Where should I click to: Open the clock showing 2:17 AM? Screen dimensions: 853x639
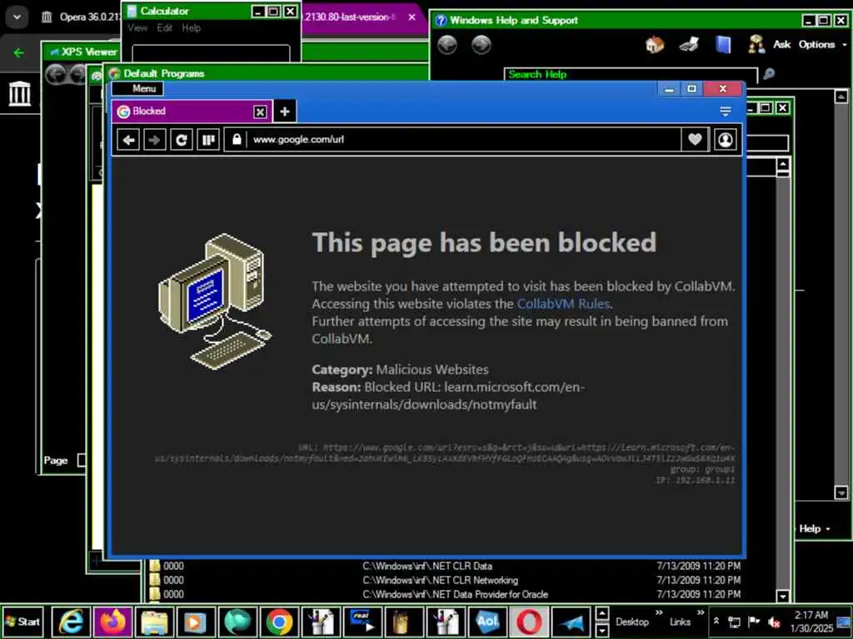point(811,622)
